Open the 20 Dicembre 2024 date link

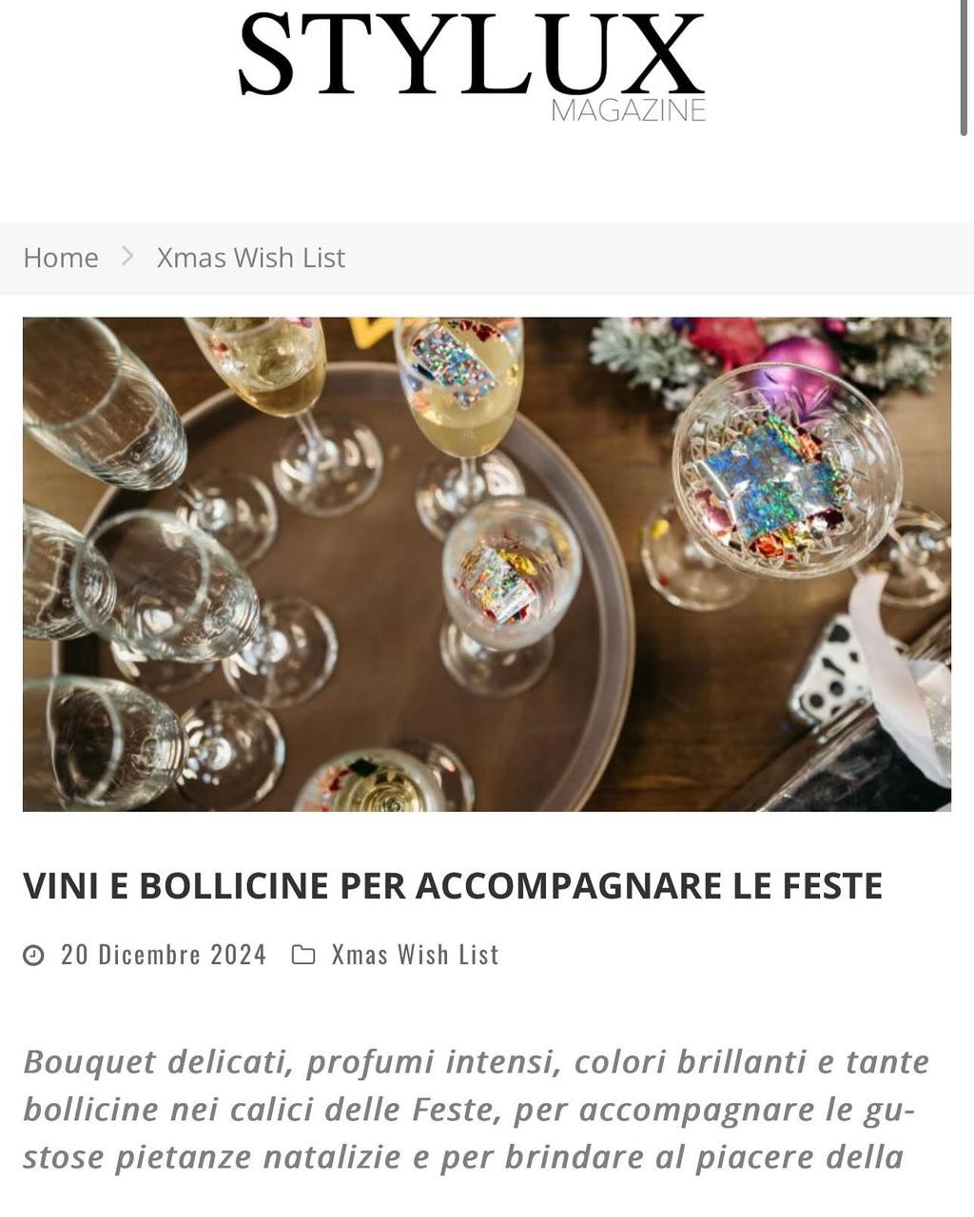pos(164,955)
